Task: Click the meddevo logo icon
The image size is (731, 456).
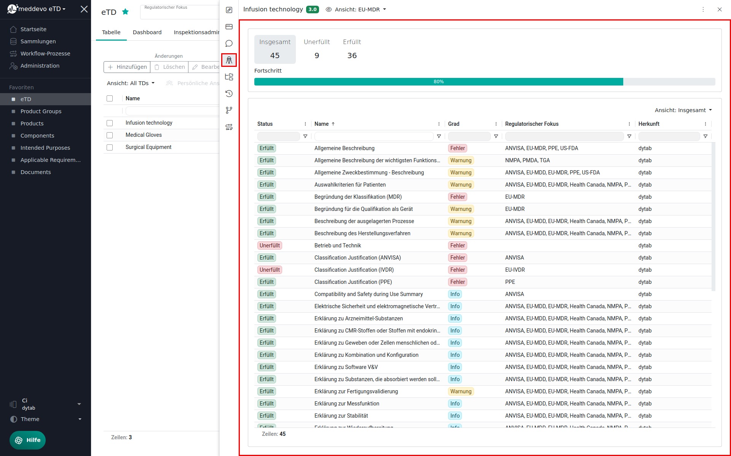Action: click(x=12, y=9)
